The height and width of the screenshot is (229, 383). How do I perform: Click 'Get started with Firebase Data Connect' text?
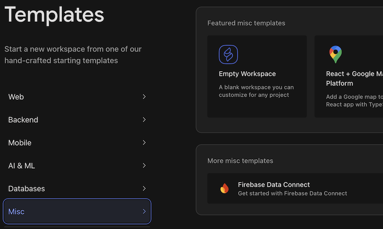pos(293,194)
